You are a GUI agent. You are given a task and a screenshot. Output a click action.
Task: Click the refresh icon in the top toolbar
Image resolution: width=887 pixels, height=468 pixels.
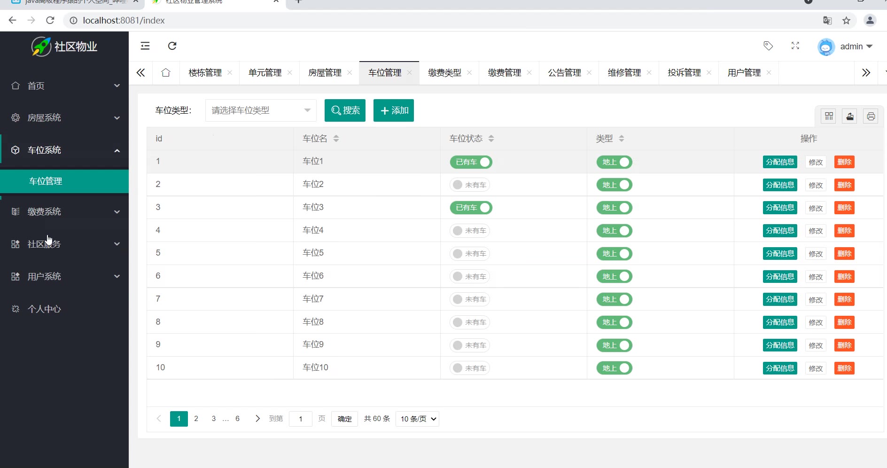tap(172, 46)
